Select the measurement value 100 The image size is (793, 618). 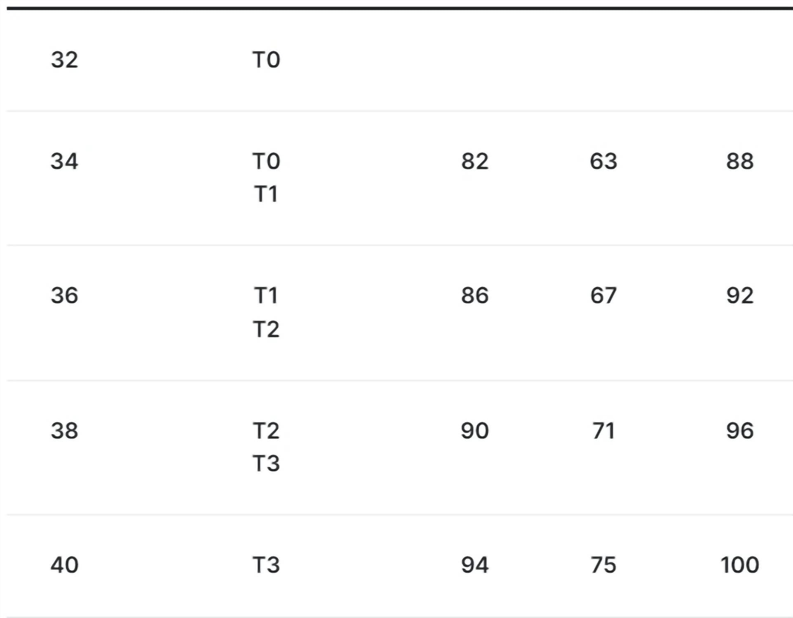740,565
